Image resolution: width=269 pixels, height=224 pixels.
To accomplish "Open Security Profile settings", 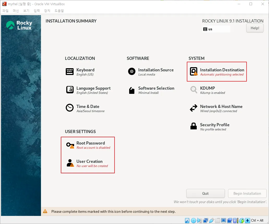I will click(210, 127).
